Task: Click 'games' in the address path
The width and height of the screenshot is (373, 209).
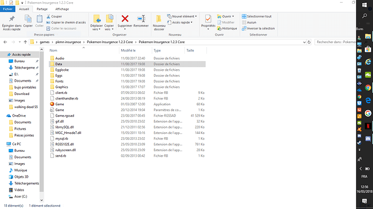Action: pos(44,42)
